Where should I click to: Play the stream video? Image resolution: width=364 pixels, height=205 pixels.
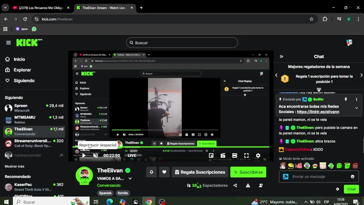click(x=84, y=155)
